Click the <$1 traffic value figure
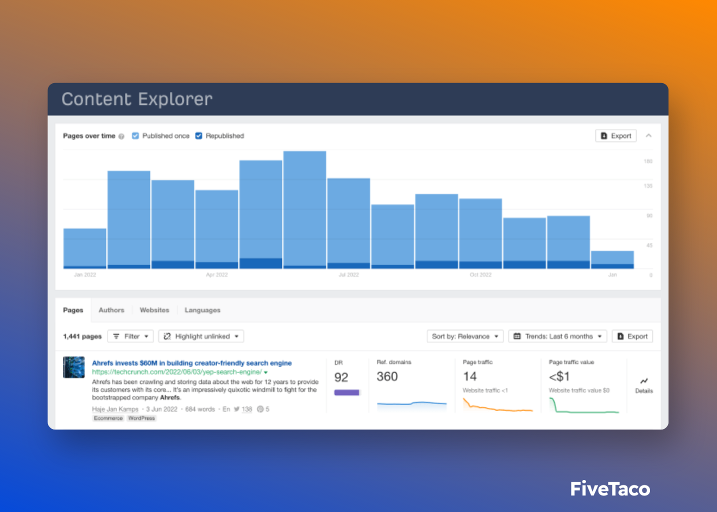This screenshot has width=717, height=512. (559, 376)
